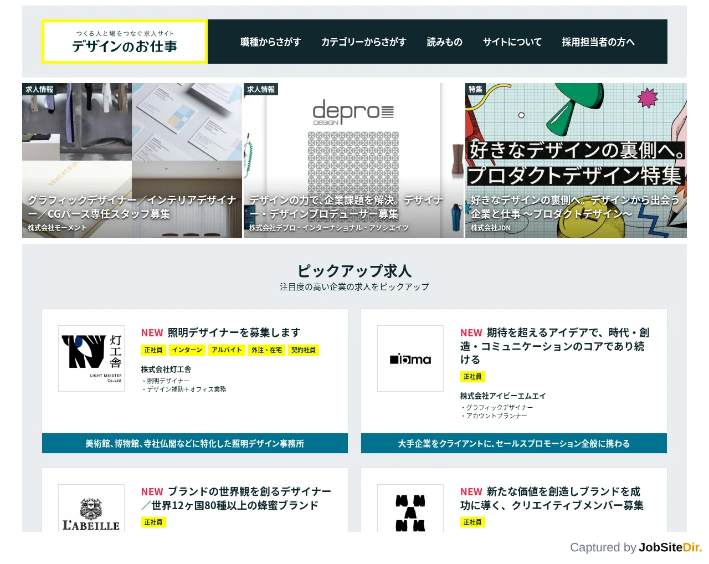This screenshot has width=709, height=564.
Task: Open the 新たな価値を創造しブランド job title
Action: tap(552, 498)
